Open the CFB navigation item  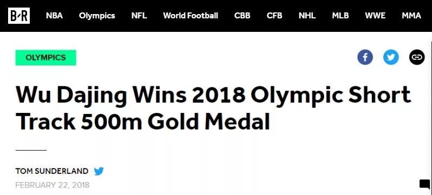[274, 16]
